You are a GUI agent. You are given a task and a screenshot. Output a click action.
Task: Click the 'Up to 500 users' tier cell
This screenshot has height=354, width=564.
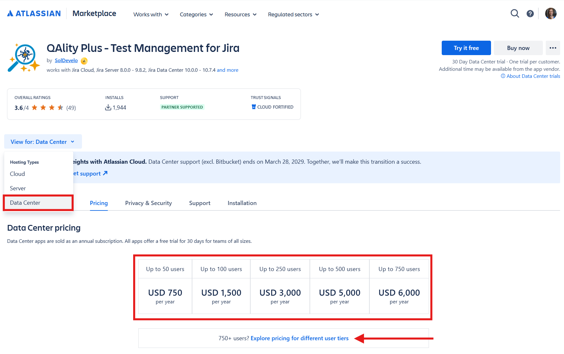pos(340,269)
